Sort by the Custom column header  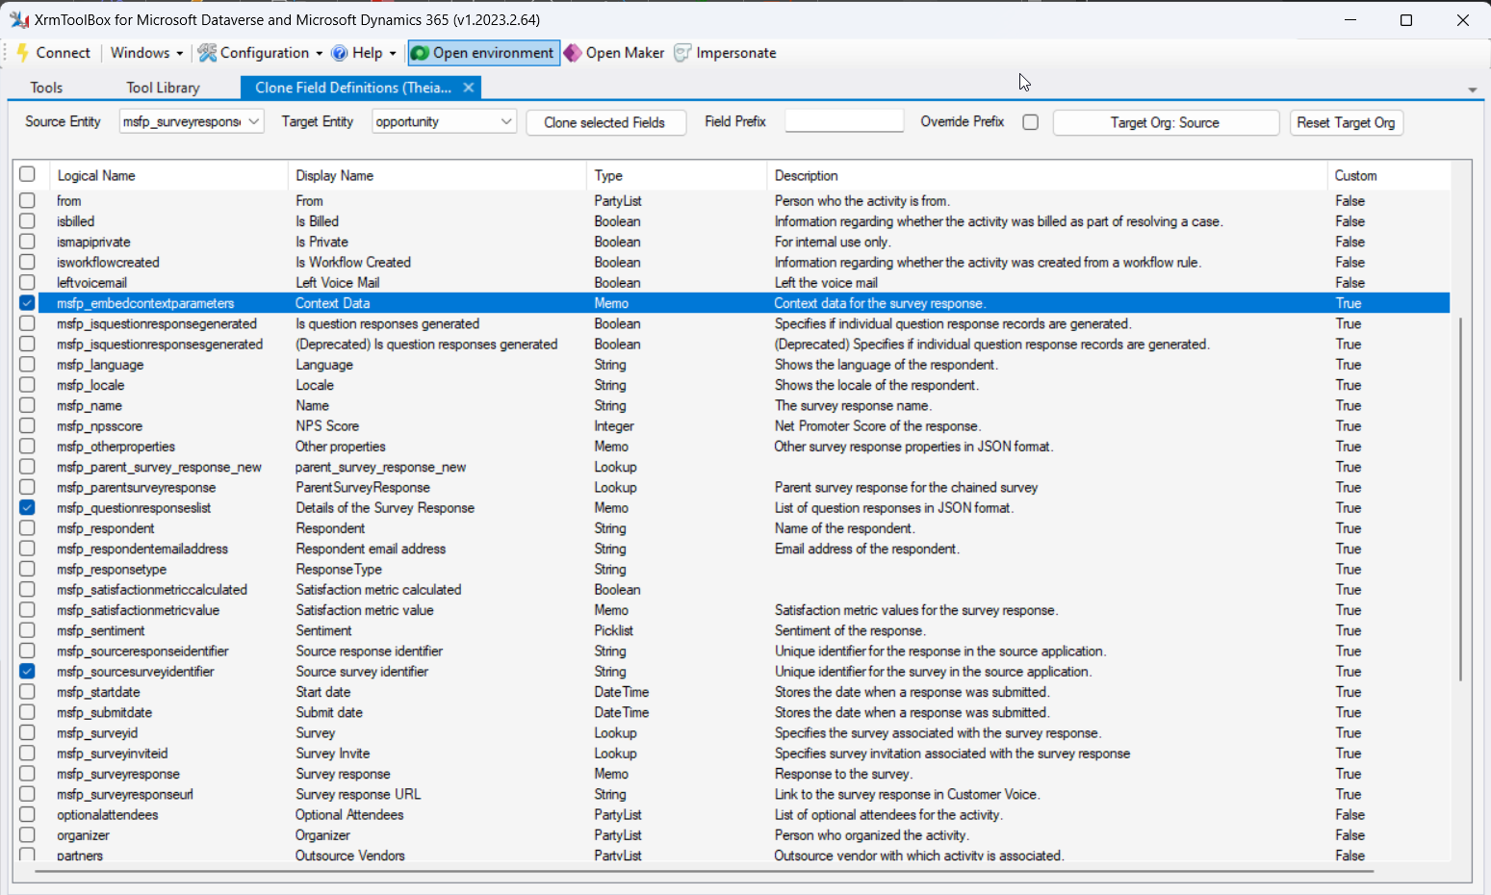(x=1389, y=175)
